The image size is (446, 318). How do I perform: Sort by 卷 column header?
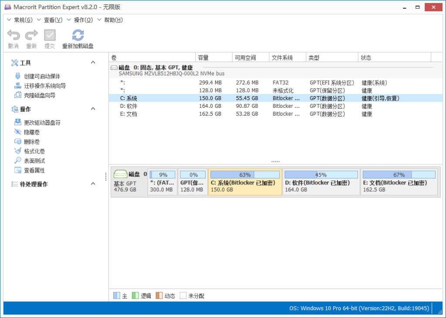pyautogui.click(x=152, y=57)
